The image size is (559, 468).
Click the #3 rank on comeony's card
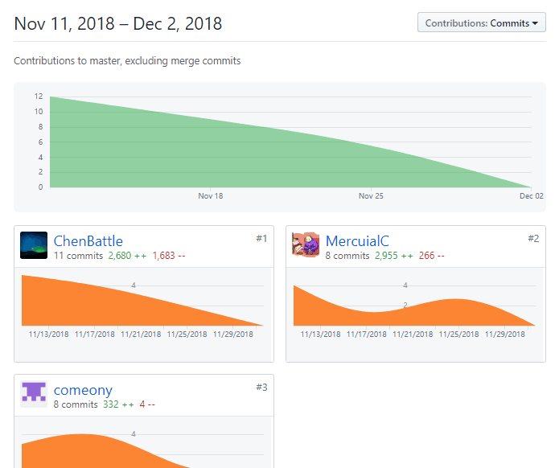[261, 387]
